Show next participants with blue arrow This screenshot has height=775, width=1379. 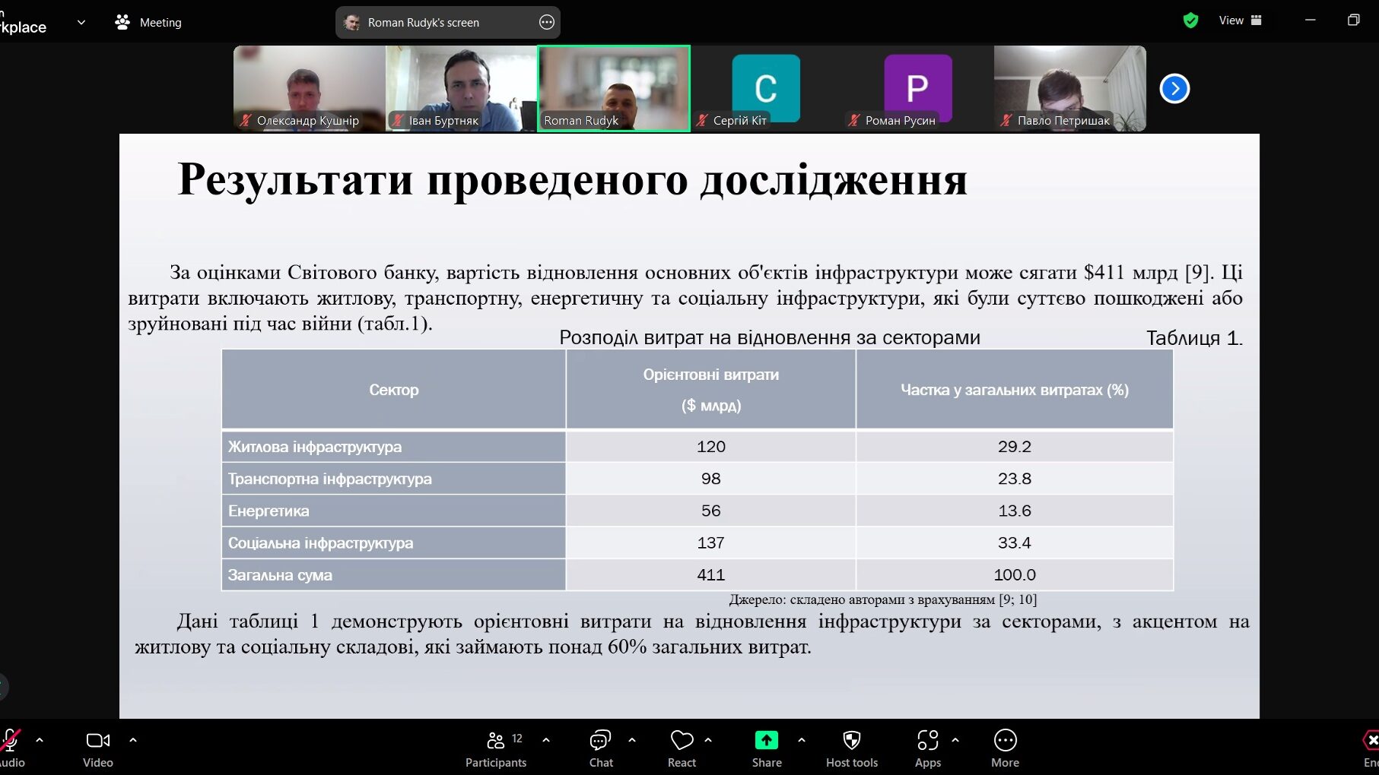tap(1174, 89)
